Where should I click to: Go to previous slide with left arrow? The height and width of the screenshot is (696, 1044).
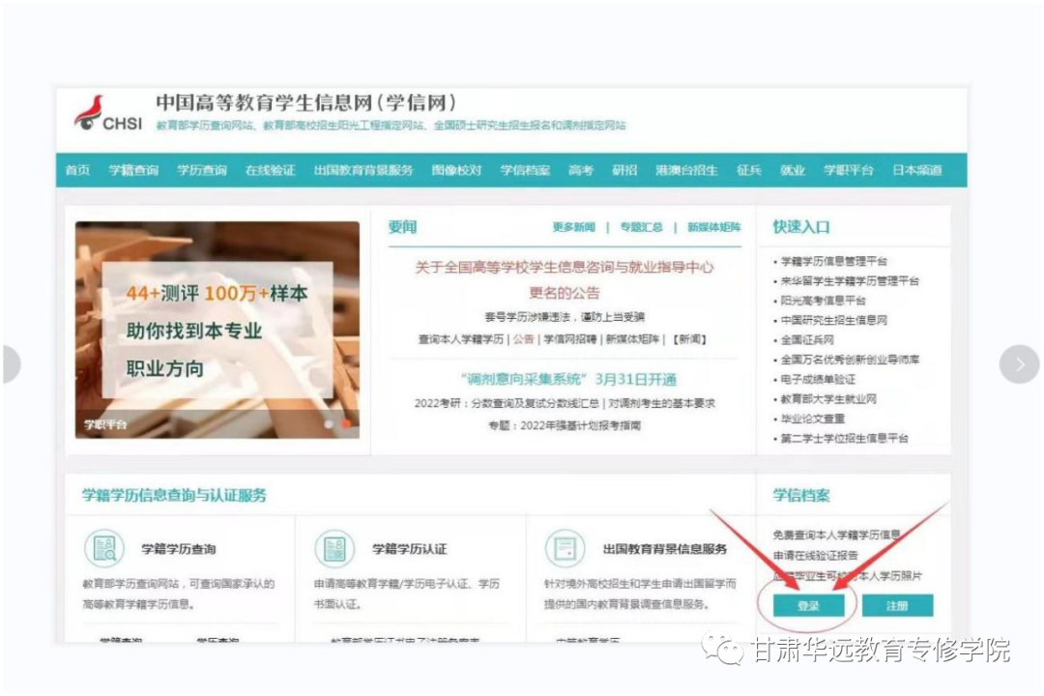pos(10,364)
